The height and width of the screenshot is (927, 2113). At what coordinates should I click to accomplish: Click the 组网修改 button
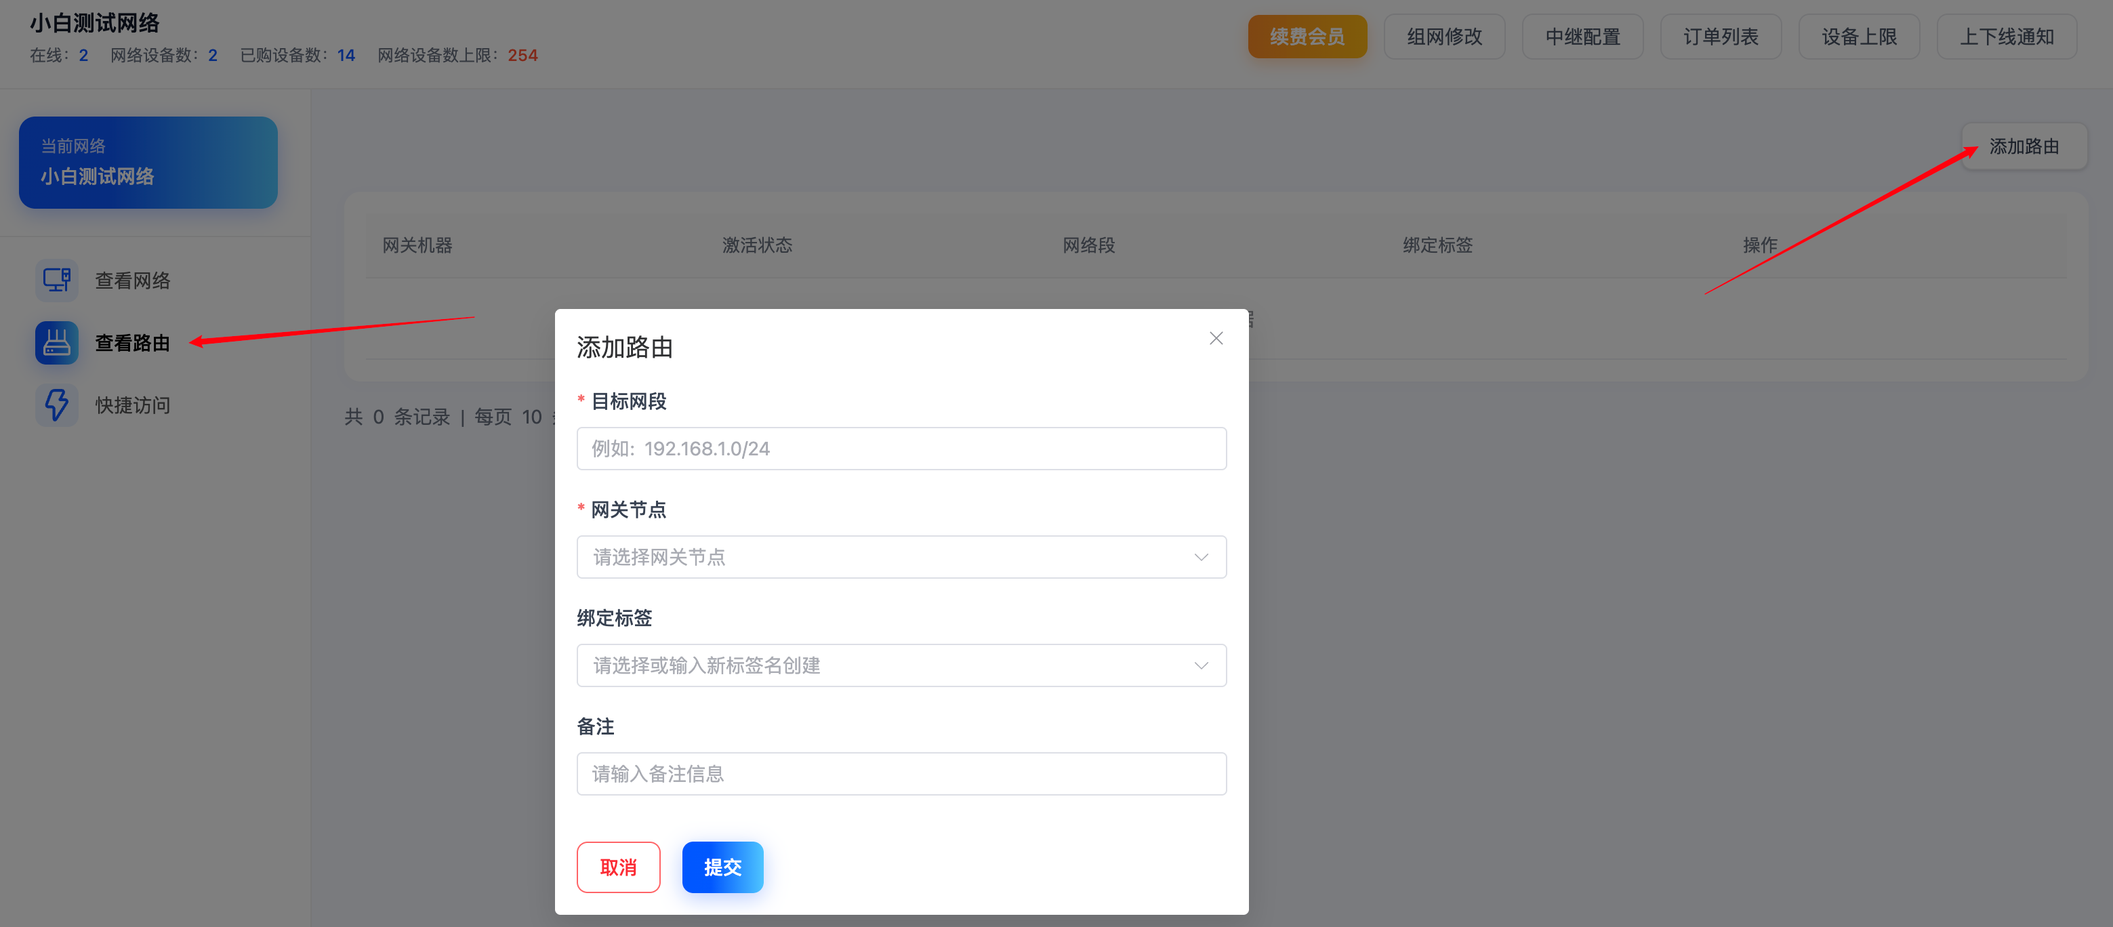pos(1445,37)
